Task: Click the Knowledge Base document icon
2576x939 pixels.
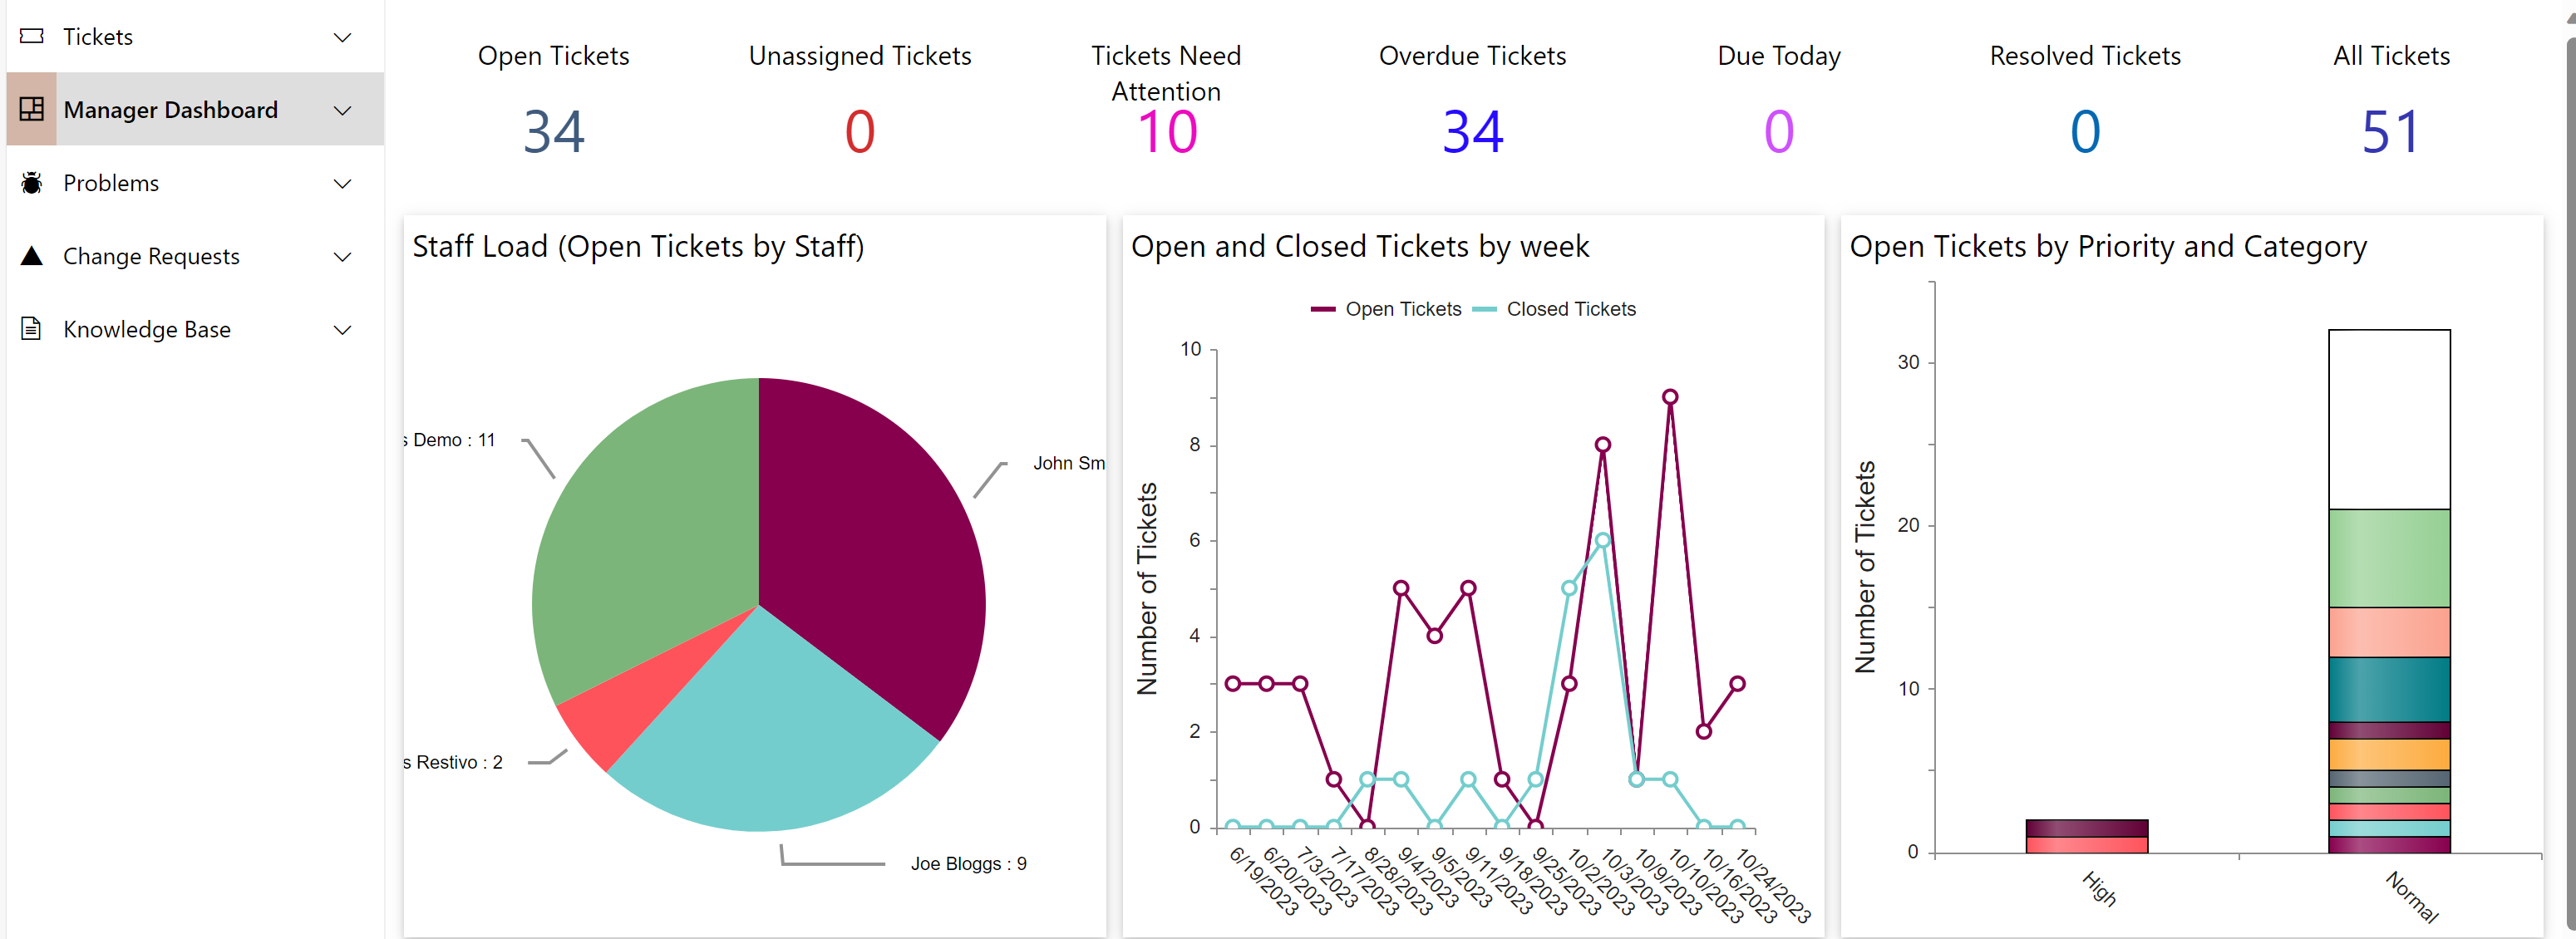Action: [x=32, y=329]
